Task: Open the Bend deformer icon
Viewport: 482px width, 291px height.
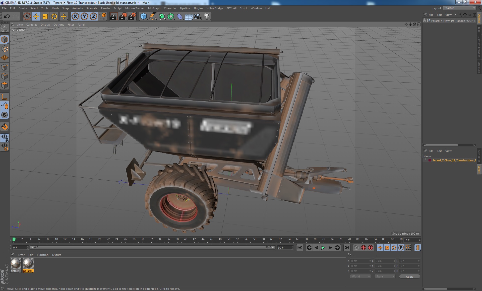Action: [x=180, y=17]
